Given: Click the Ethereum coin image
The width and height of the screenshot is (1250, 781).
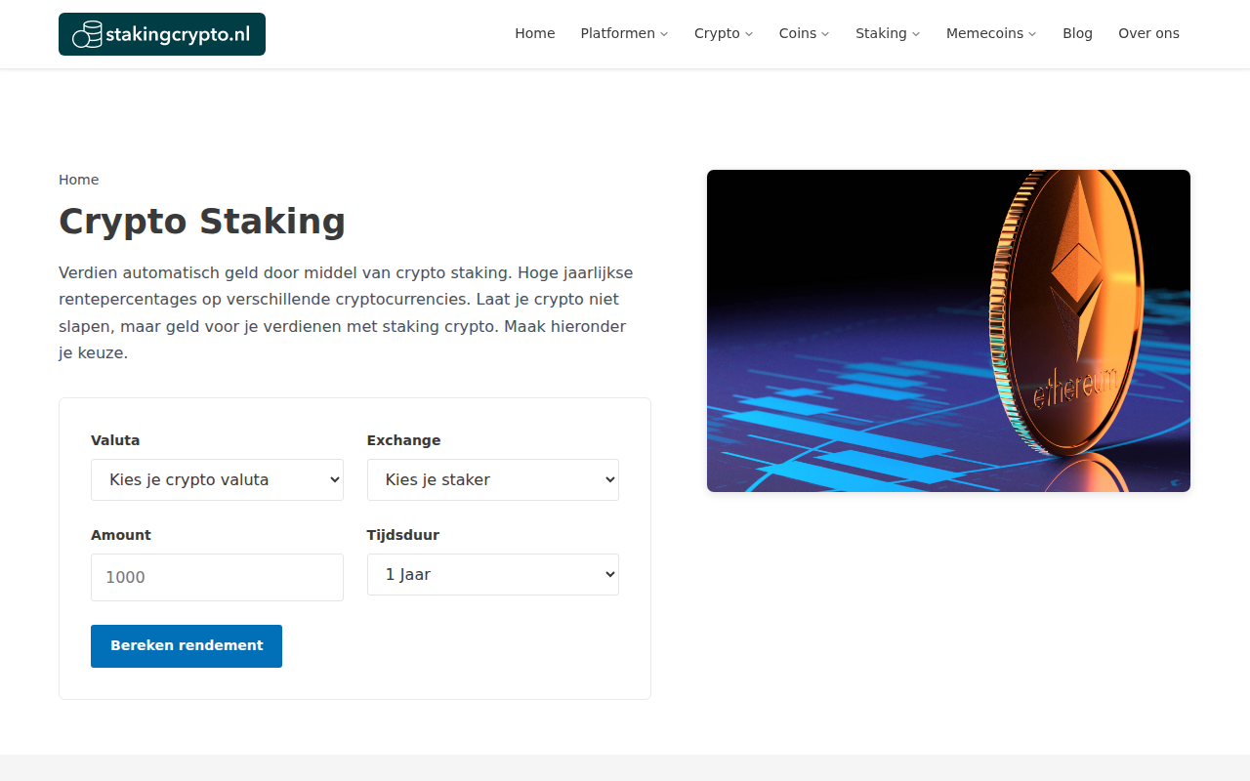Looking at the screenshot, I should click(x=948, y=331).
